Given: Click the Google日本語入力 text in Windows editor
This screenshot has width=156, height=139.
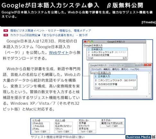Looking at the screenshot, I should [100, 73].
